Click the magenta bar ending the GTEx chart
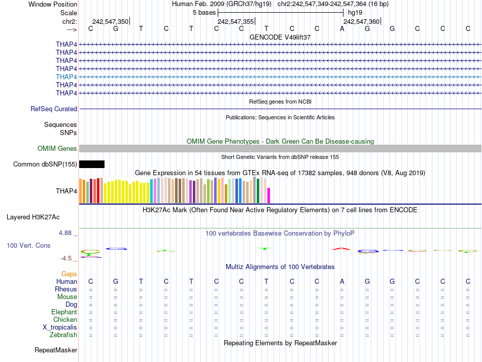Viewport: 482px width, 362px height. 269,195
